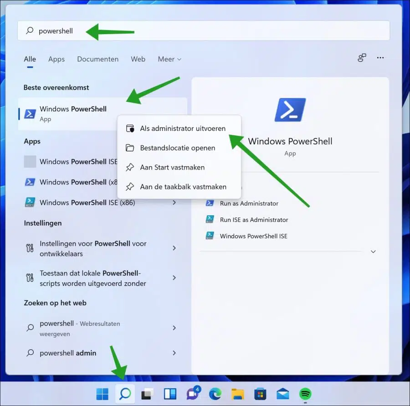
Task: Open the Windows Start button
Action: (x=102, y=394)
